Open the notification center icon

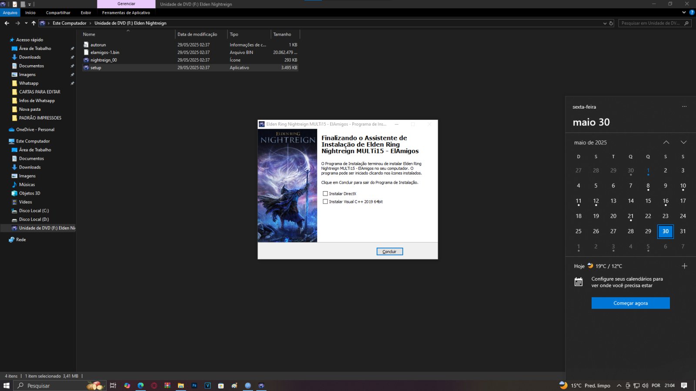(684, 385)
